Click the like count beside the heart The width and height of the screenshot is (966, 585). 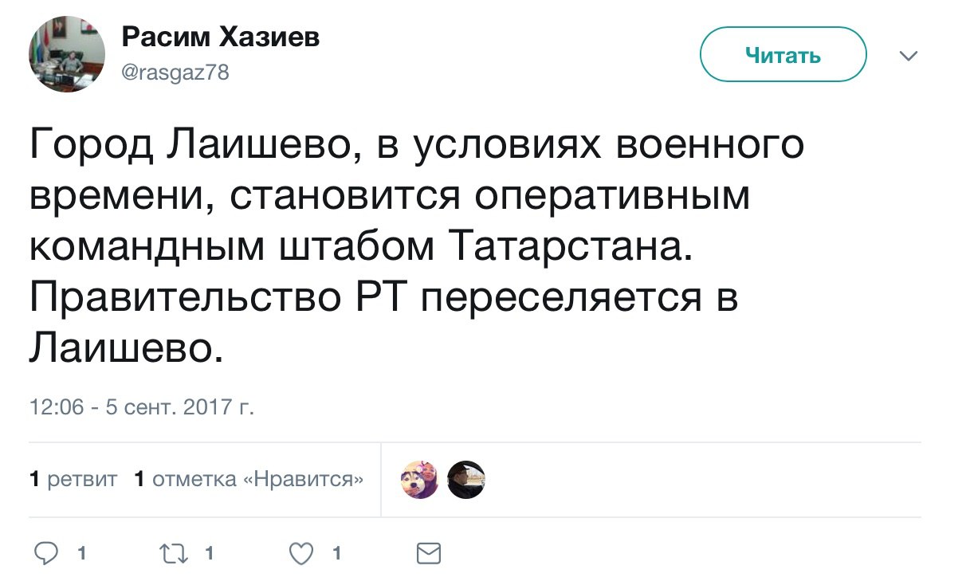pos(337,553)
